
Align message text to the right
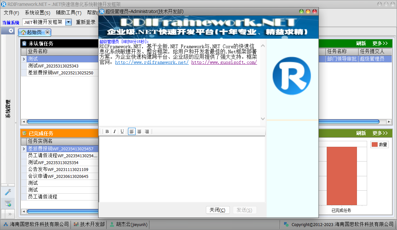[147, 131]
